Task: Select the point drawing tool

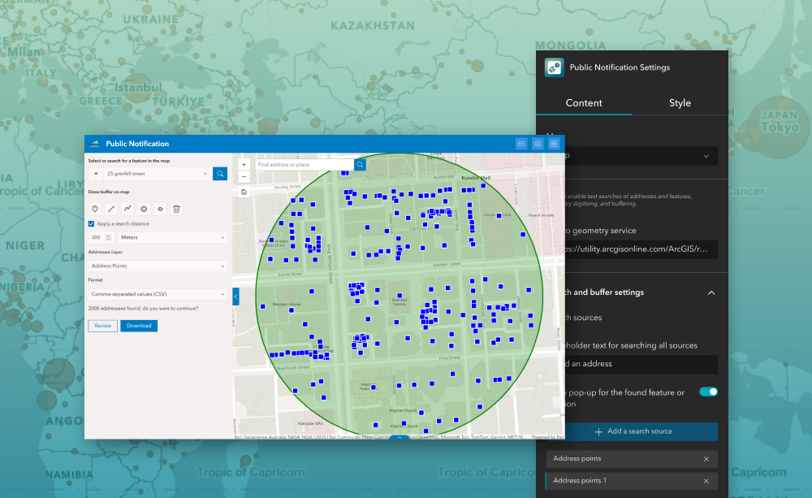Action: [95, 209]
